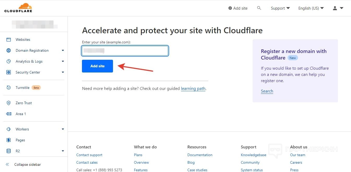Open the English (US) language dropdown
The image size is (351, 172).
311,8
